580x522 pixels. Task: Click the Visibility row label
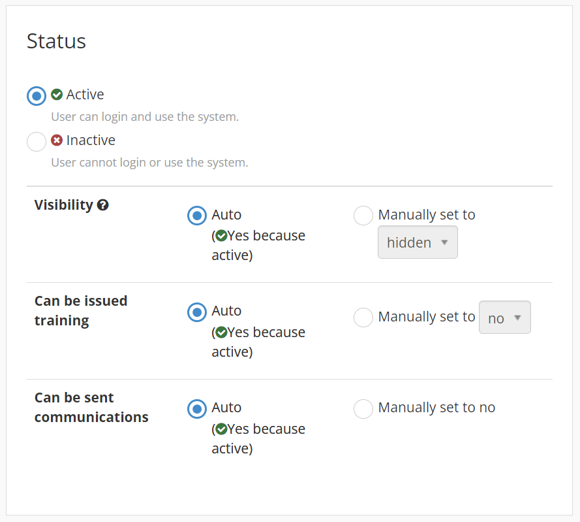(x=63, y=204)
